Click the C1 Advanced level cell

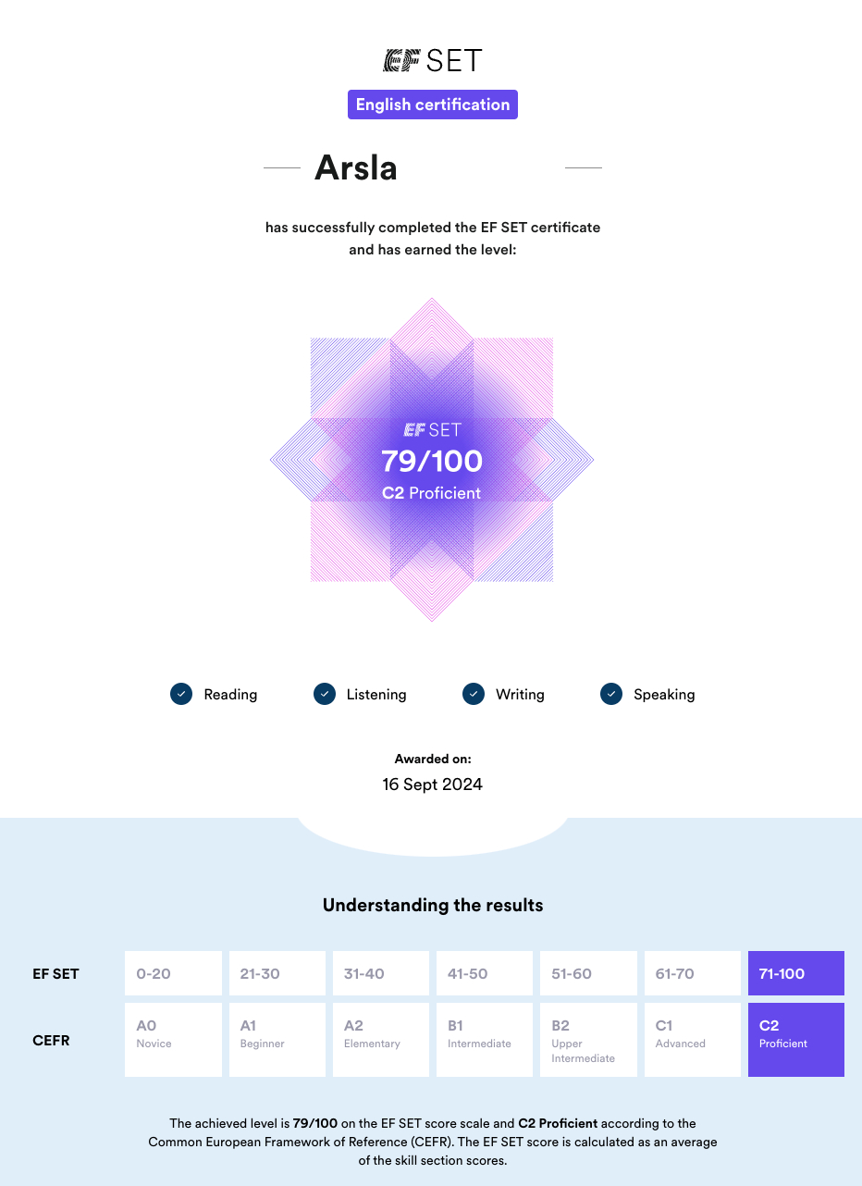(693, 1040)
